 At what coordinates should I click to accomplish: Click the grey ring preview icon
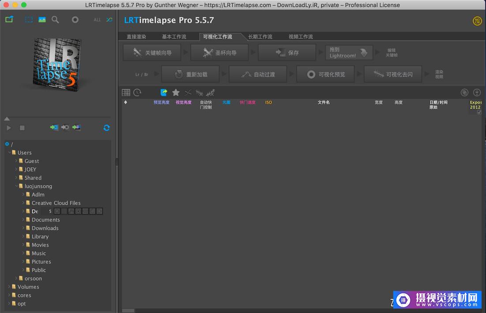tap(75, 19)
